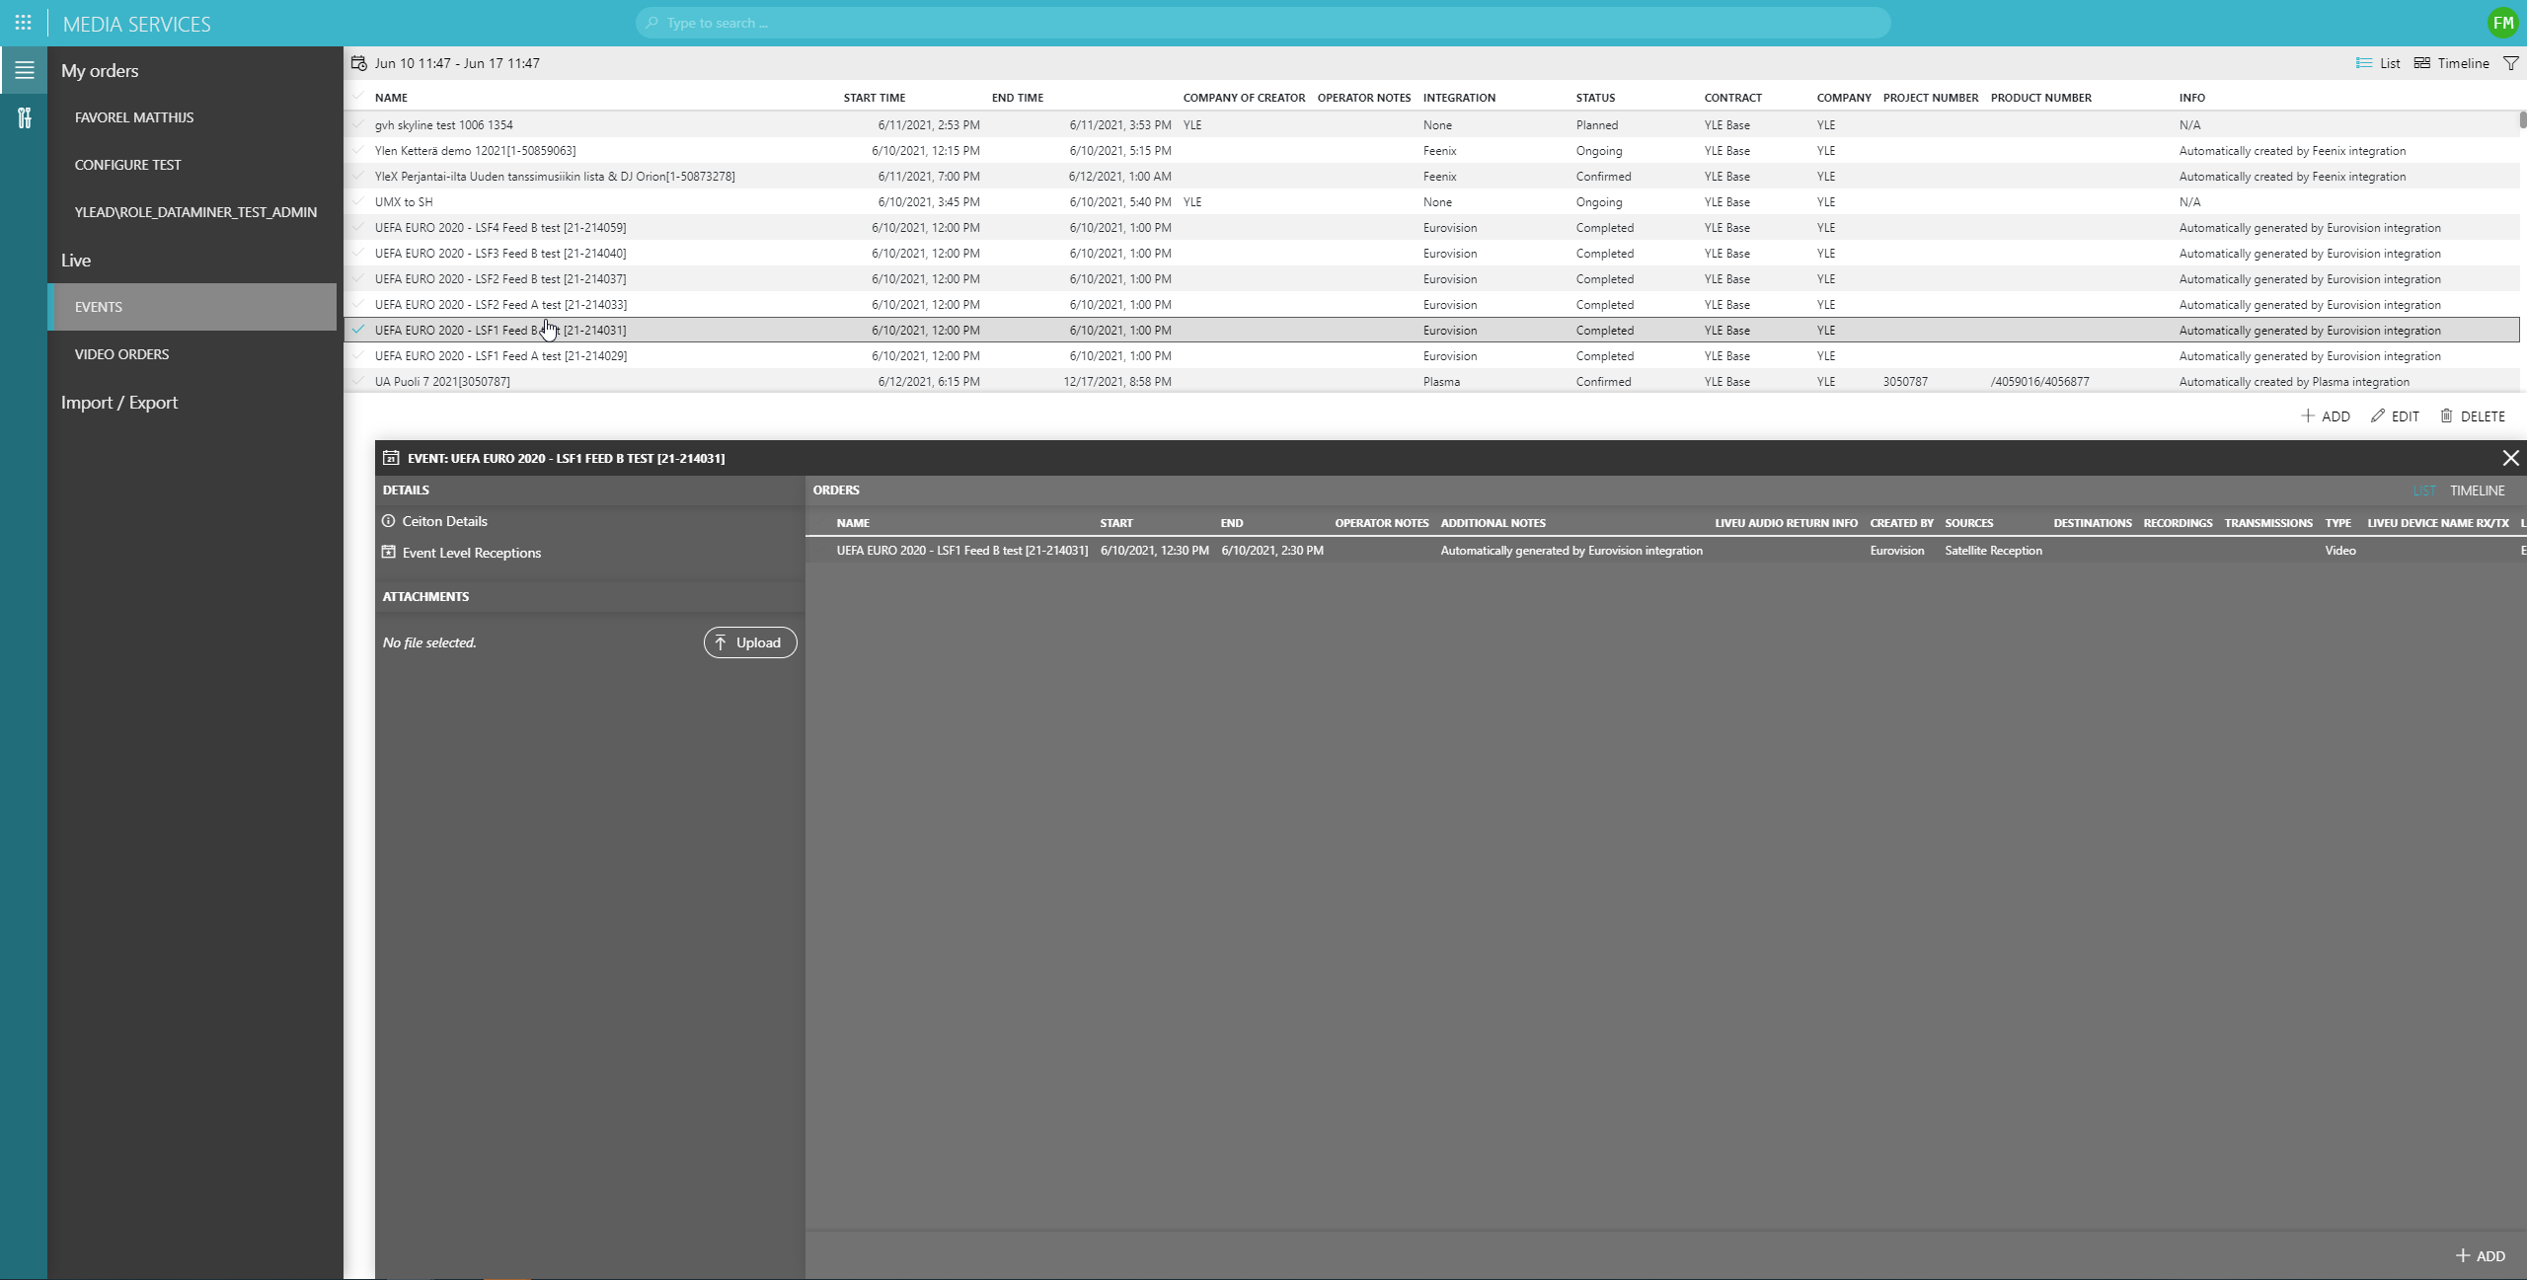Open Event Level Receptions section
Viewport: 2527px width, 1280px height.
click(461, 553)
